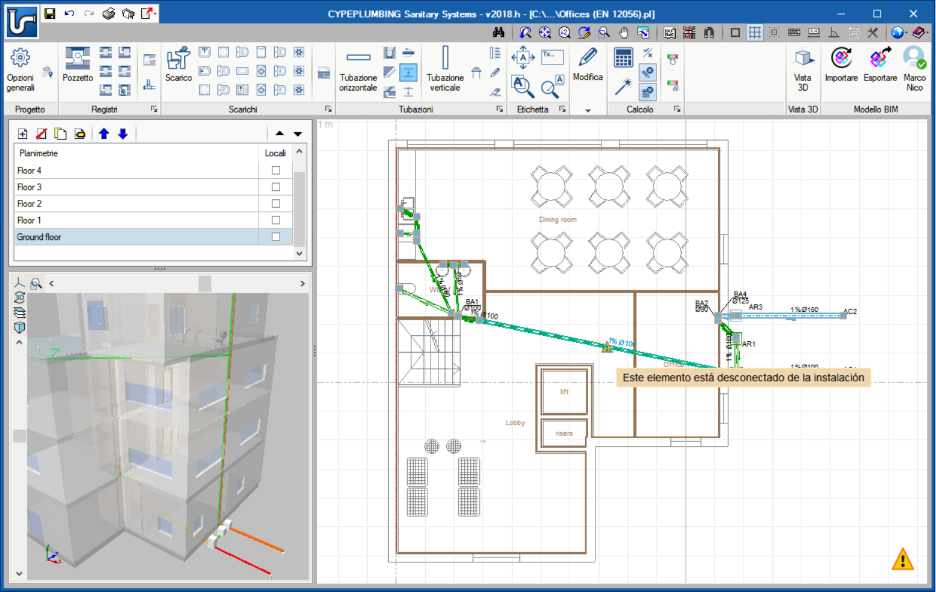936x592 pixels.
Task: Expand panel with black down triangle
Action: pyautogui.click(x=298, y=134)
